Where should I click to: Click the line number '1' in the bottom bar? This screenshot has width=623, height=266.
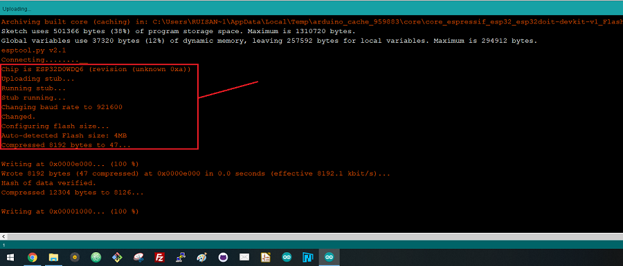pos(3,245)
